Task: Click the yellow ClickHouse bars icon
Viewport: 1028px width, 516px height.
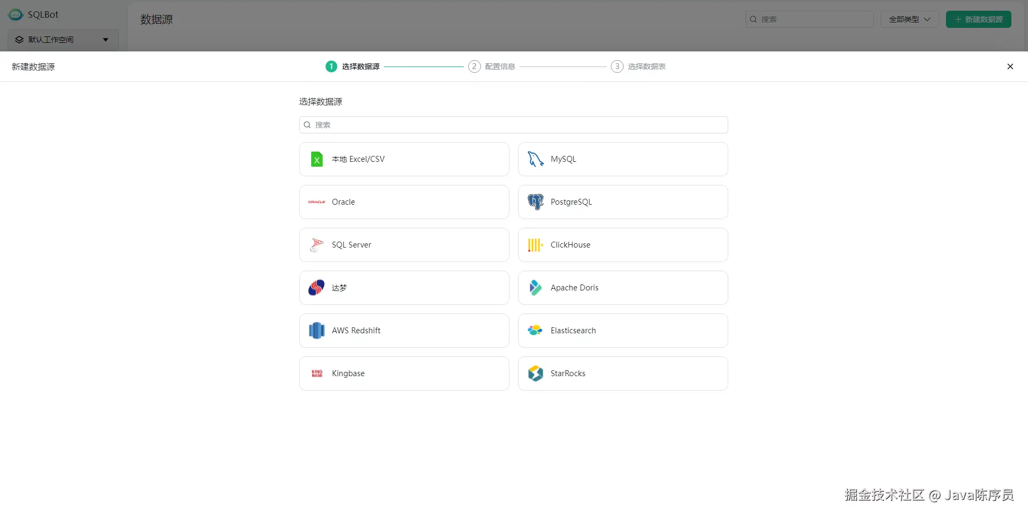Action: pyautogui.click(x=536, y=245)
